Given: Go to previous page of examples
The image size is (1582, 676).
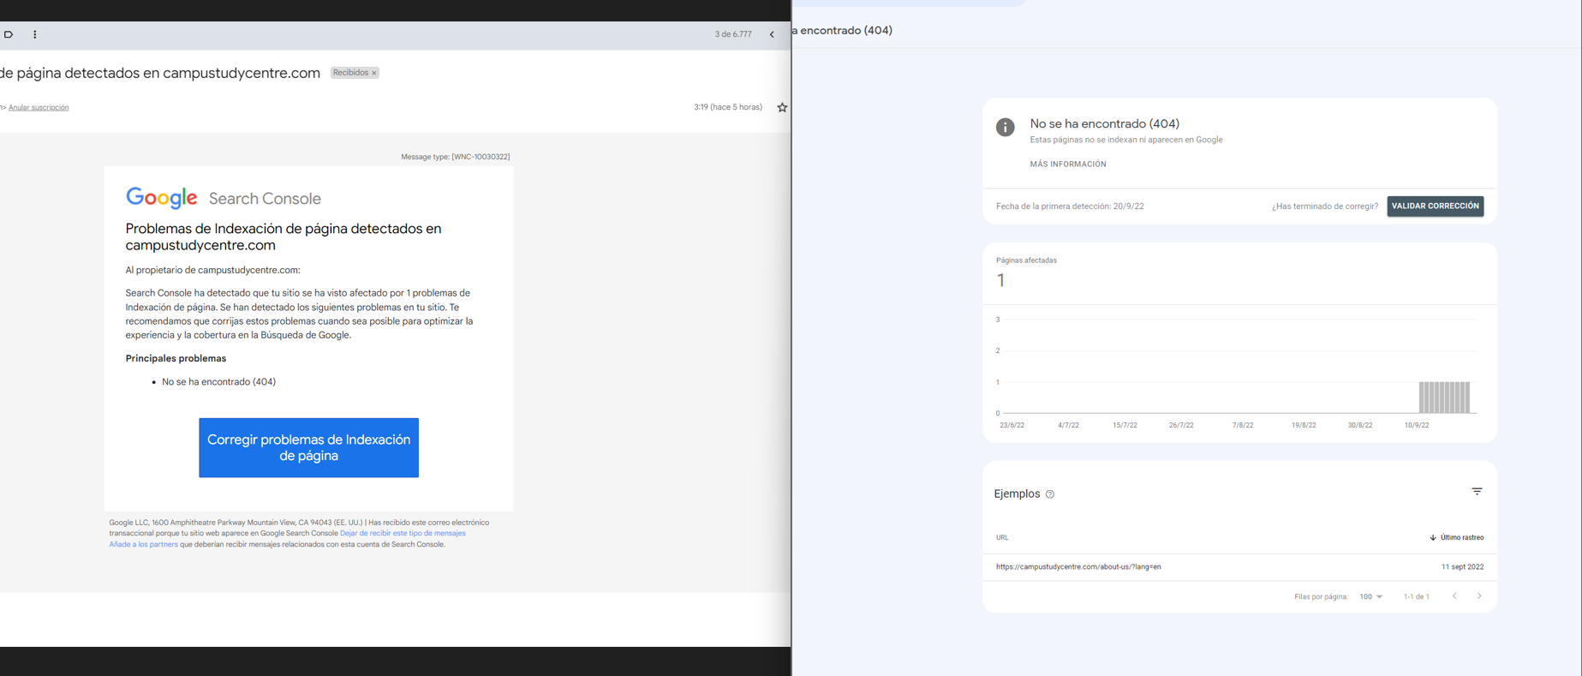Looking at the screenshot, I should (x=1454, y=596).
